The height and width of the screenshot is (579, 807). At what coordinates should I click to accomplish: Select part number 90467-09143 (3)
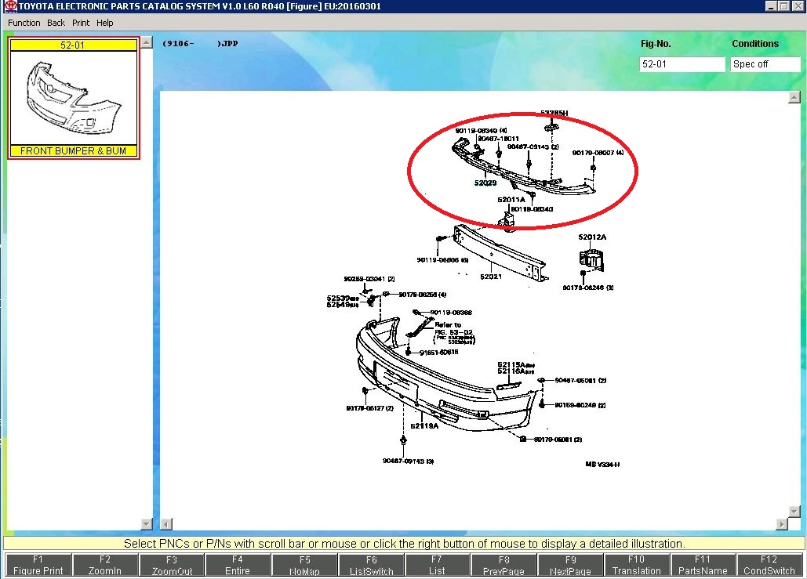click(x=408, y=461)
